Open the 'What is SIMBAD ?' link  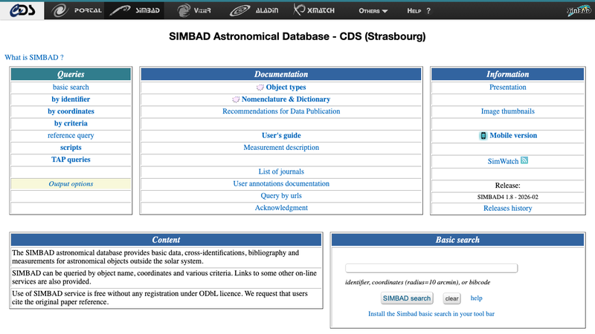[x=34, y=58]
